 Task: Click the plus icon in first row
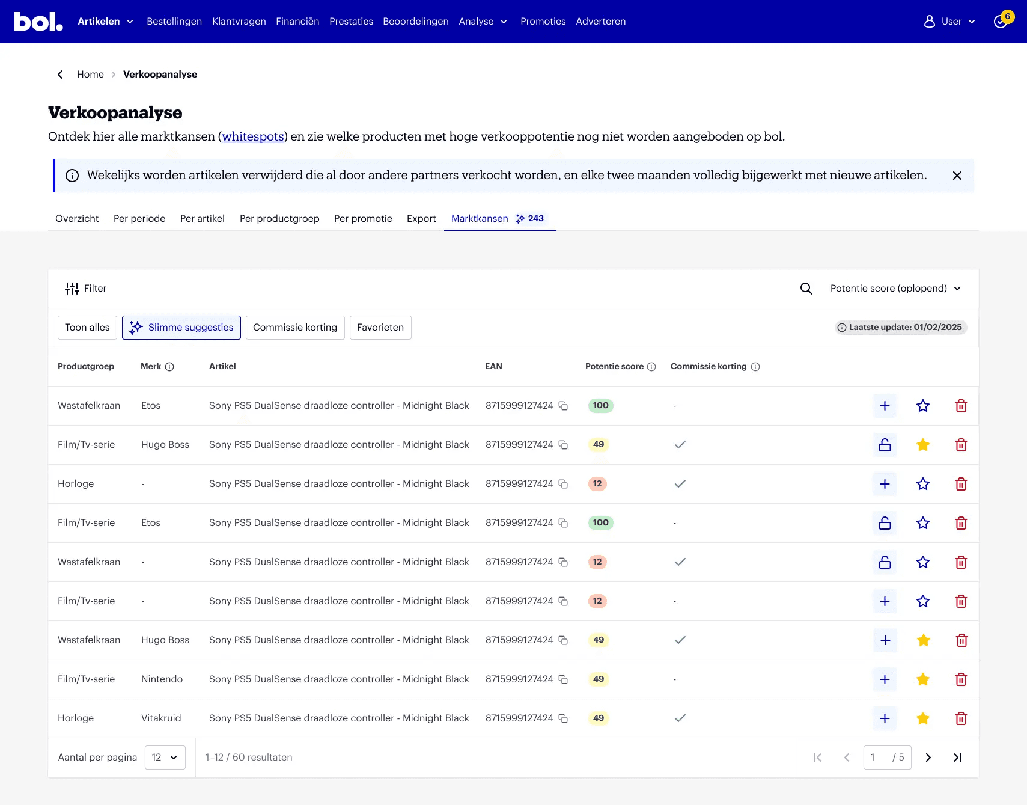[x=885, y=406]
